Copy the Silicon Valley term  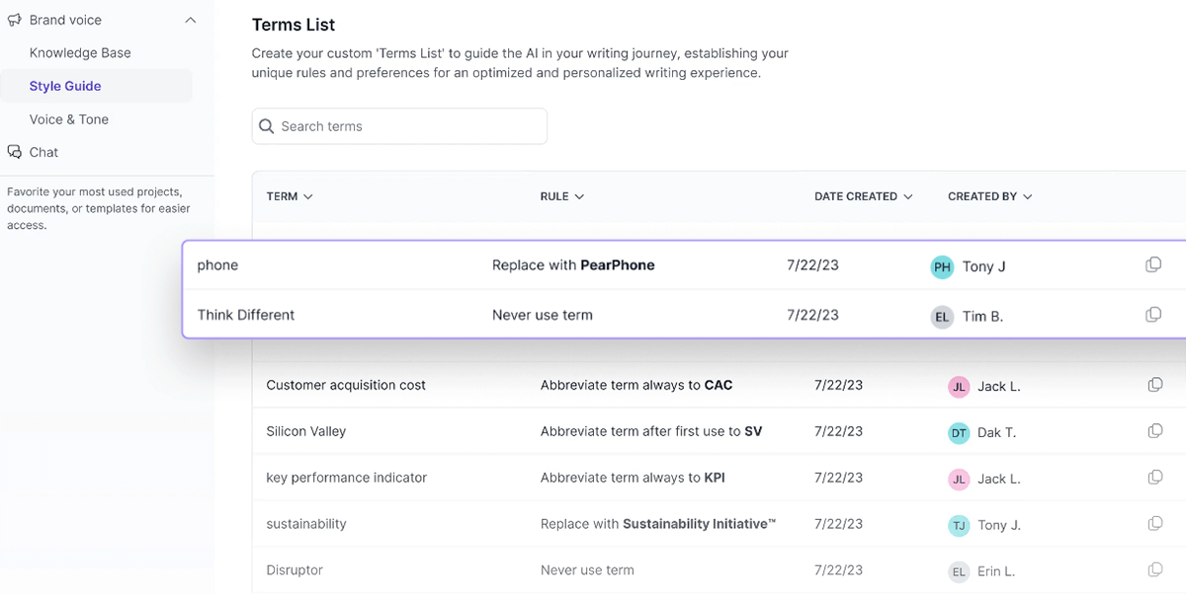(x=1155, y=431)
